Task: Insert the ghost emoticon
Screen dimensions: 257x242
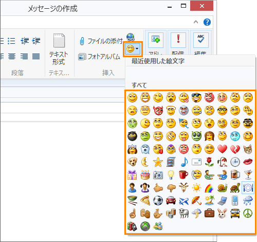Action: 145,149
